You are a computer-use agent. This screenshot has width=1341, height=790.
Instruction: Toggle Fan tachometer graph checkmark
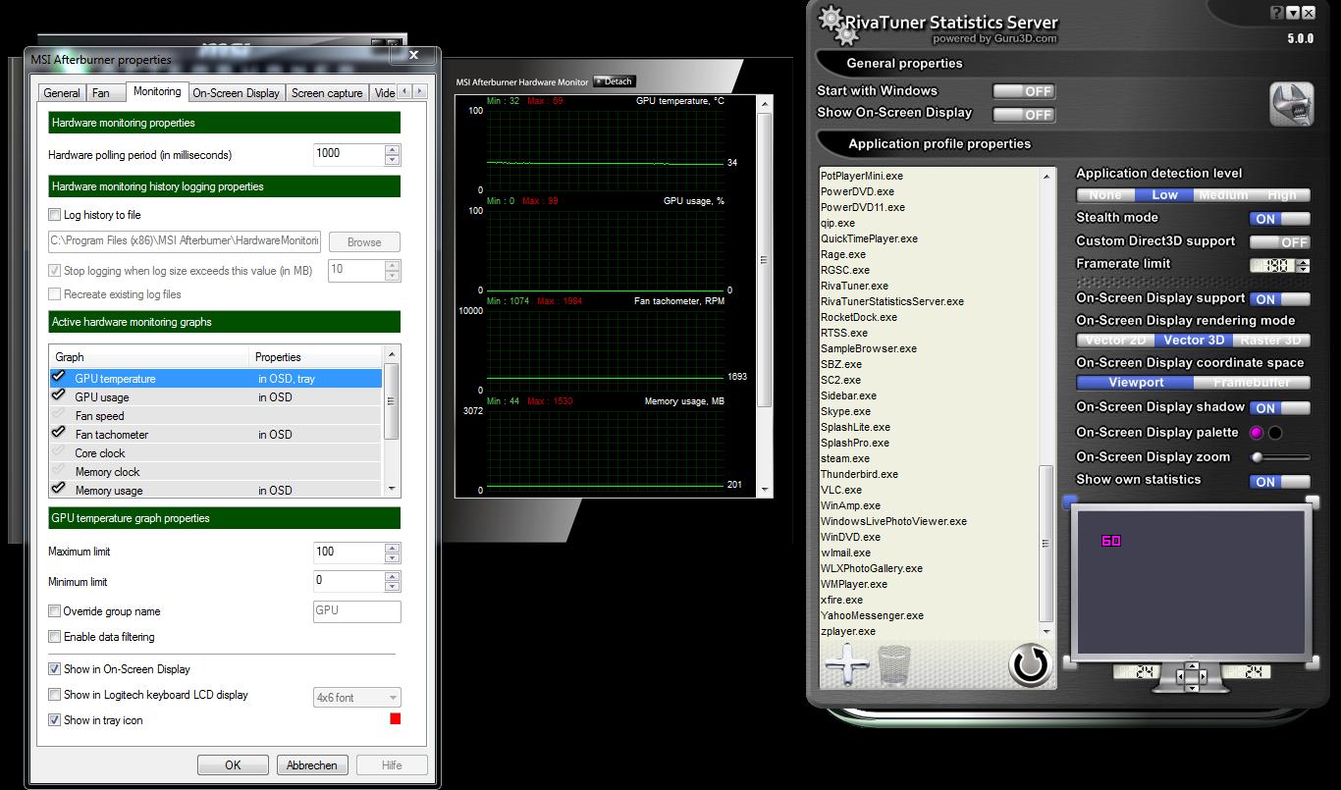[59, 433]
